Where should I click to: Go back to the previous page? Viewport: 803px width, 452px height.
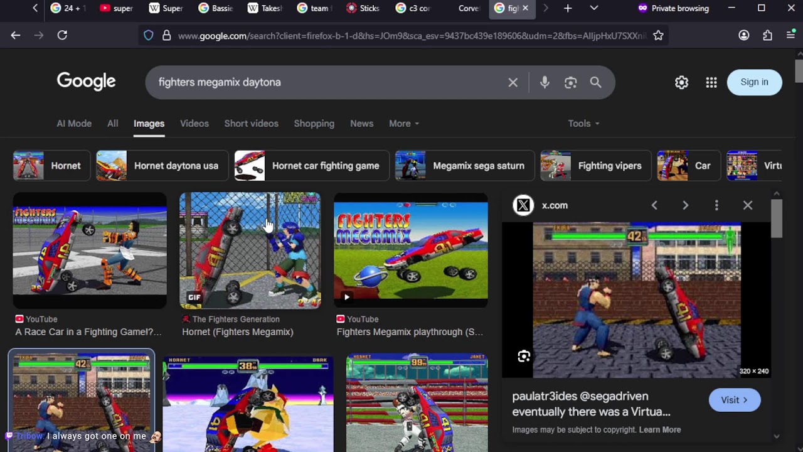(16, 35)
